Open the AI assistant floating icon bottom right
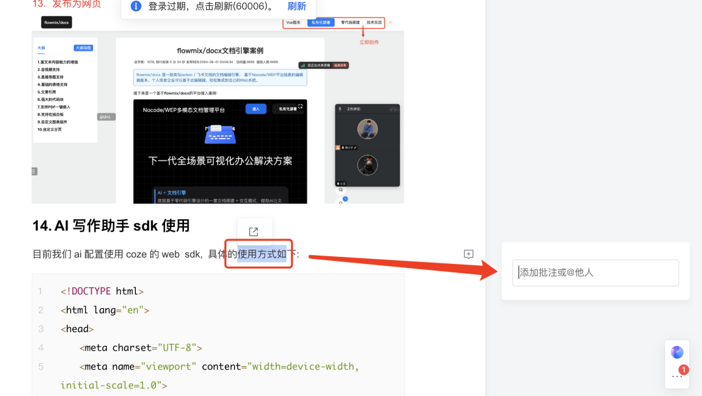702x396 pixels. (677, 352)
